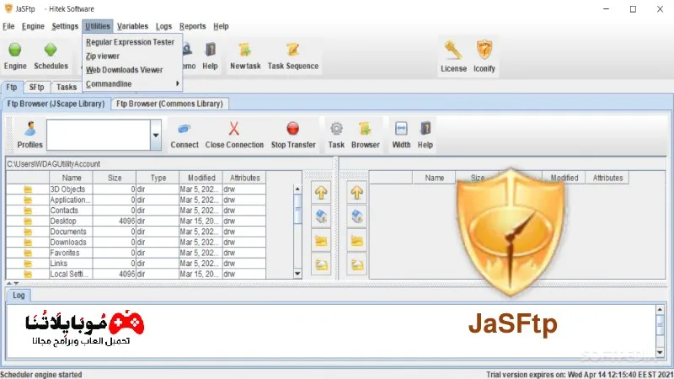Click remote pane Name column header
674x379 pixels.
434,178
